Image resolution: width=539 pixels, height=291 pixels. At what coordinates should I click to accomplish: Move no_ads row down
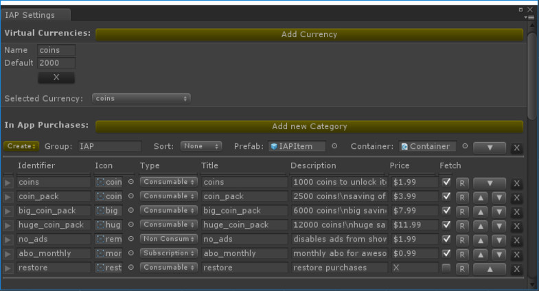click(x=498, y=240)
